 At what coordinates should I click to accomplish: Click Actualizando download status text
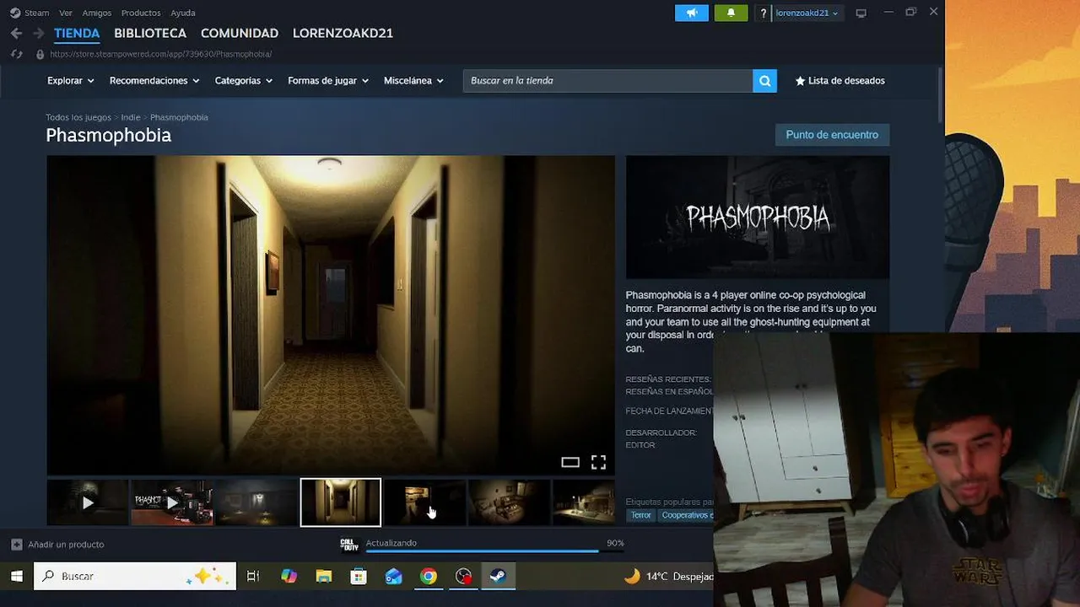point(391,543)
